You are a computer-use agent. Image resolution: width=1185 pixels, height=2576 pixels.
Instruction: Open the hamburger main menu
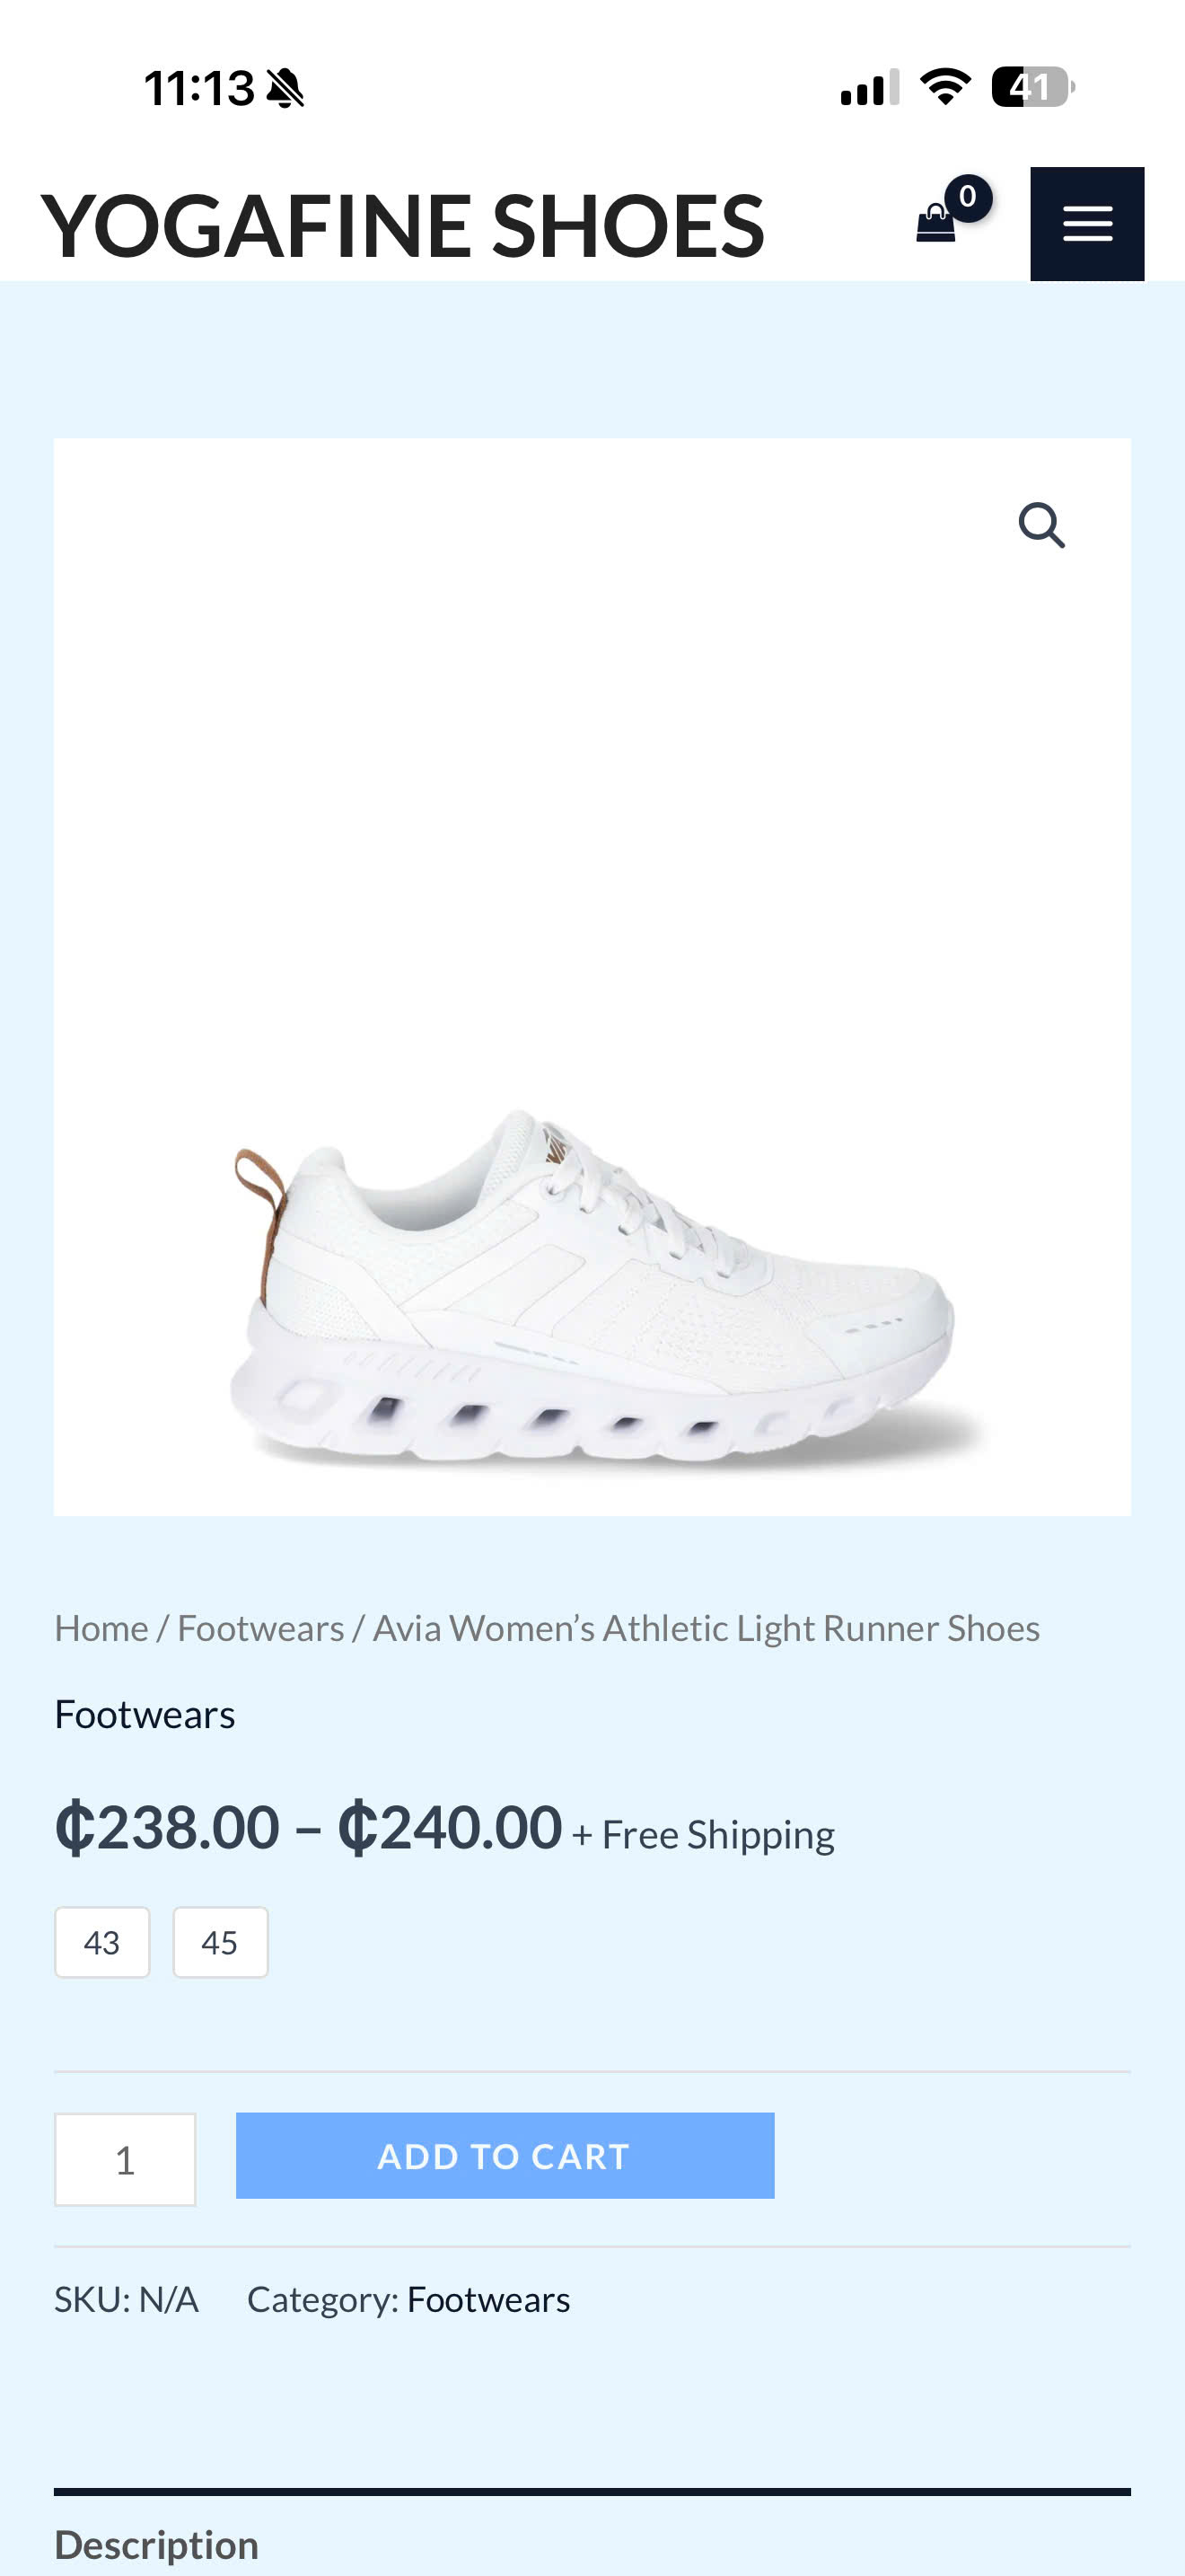(x=1087, y=224)
